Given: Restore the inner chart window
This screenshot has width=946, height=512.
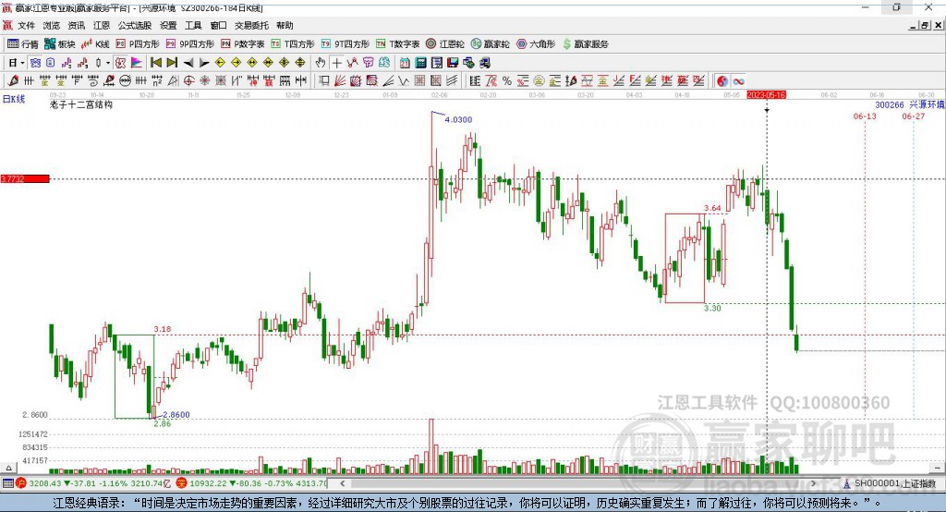Looking at the screenshot, I should click(x=925, y=25).
